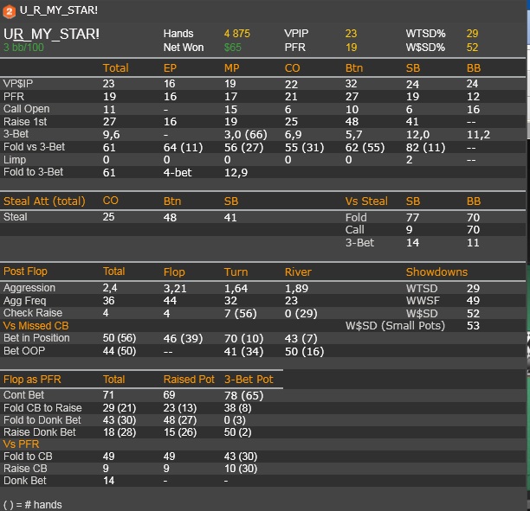The width and height of the screenshot is (530, 511).
Task: Click the Check Raise row label
Action: pos(33,312)
